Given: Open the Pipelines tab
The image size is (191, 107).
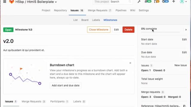Looking at the screenshot, I should click(x=121, y=10).
